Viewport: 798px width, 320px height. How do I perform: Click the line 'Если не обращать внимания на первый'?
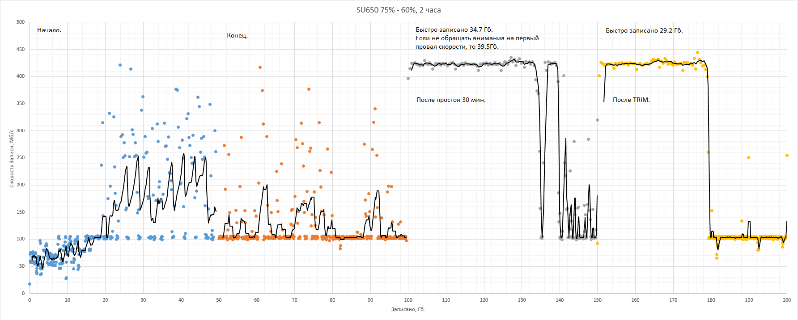(x=477, y=38)
